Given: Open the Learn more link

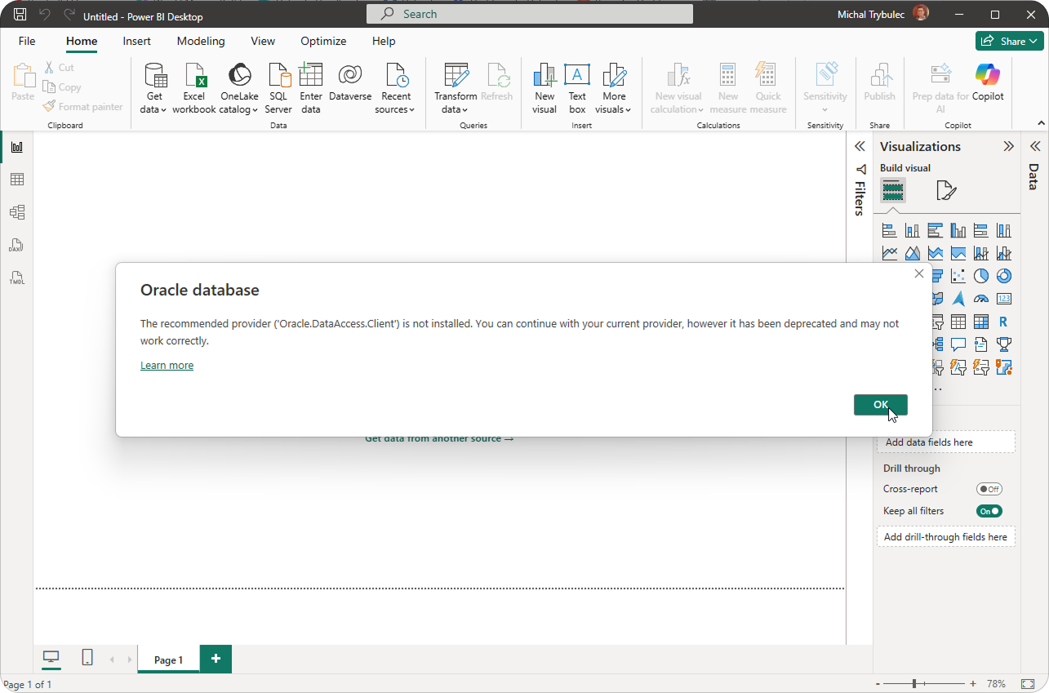Looking at the screenshot, I should 167,365.
